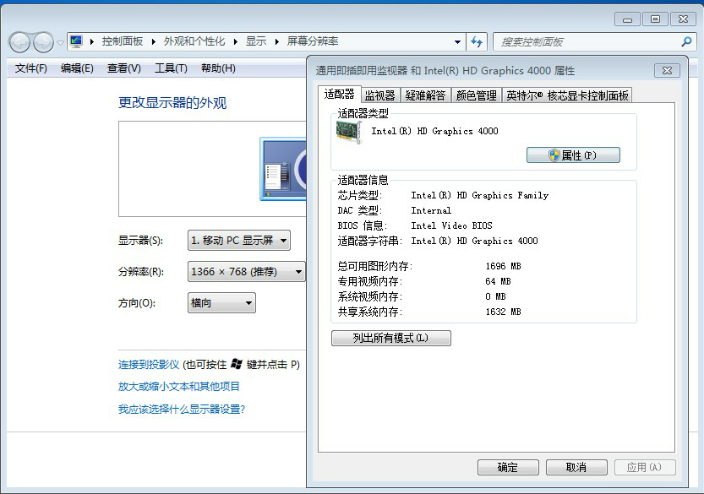Switch to the 监视器 tab
704x494 pixels.
(x=379, y=95)
